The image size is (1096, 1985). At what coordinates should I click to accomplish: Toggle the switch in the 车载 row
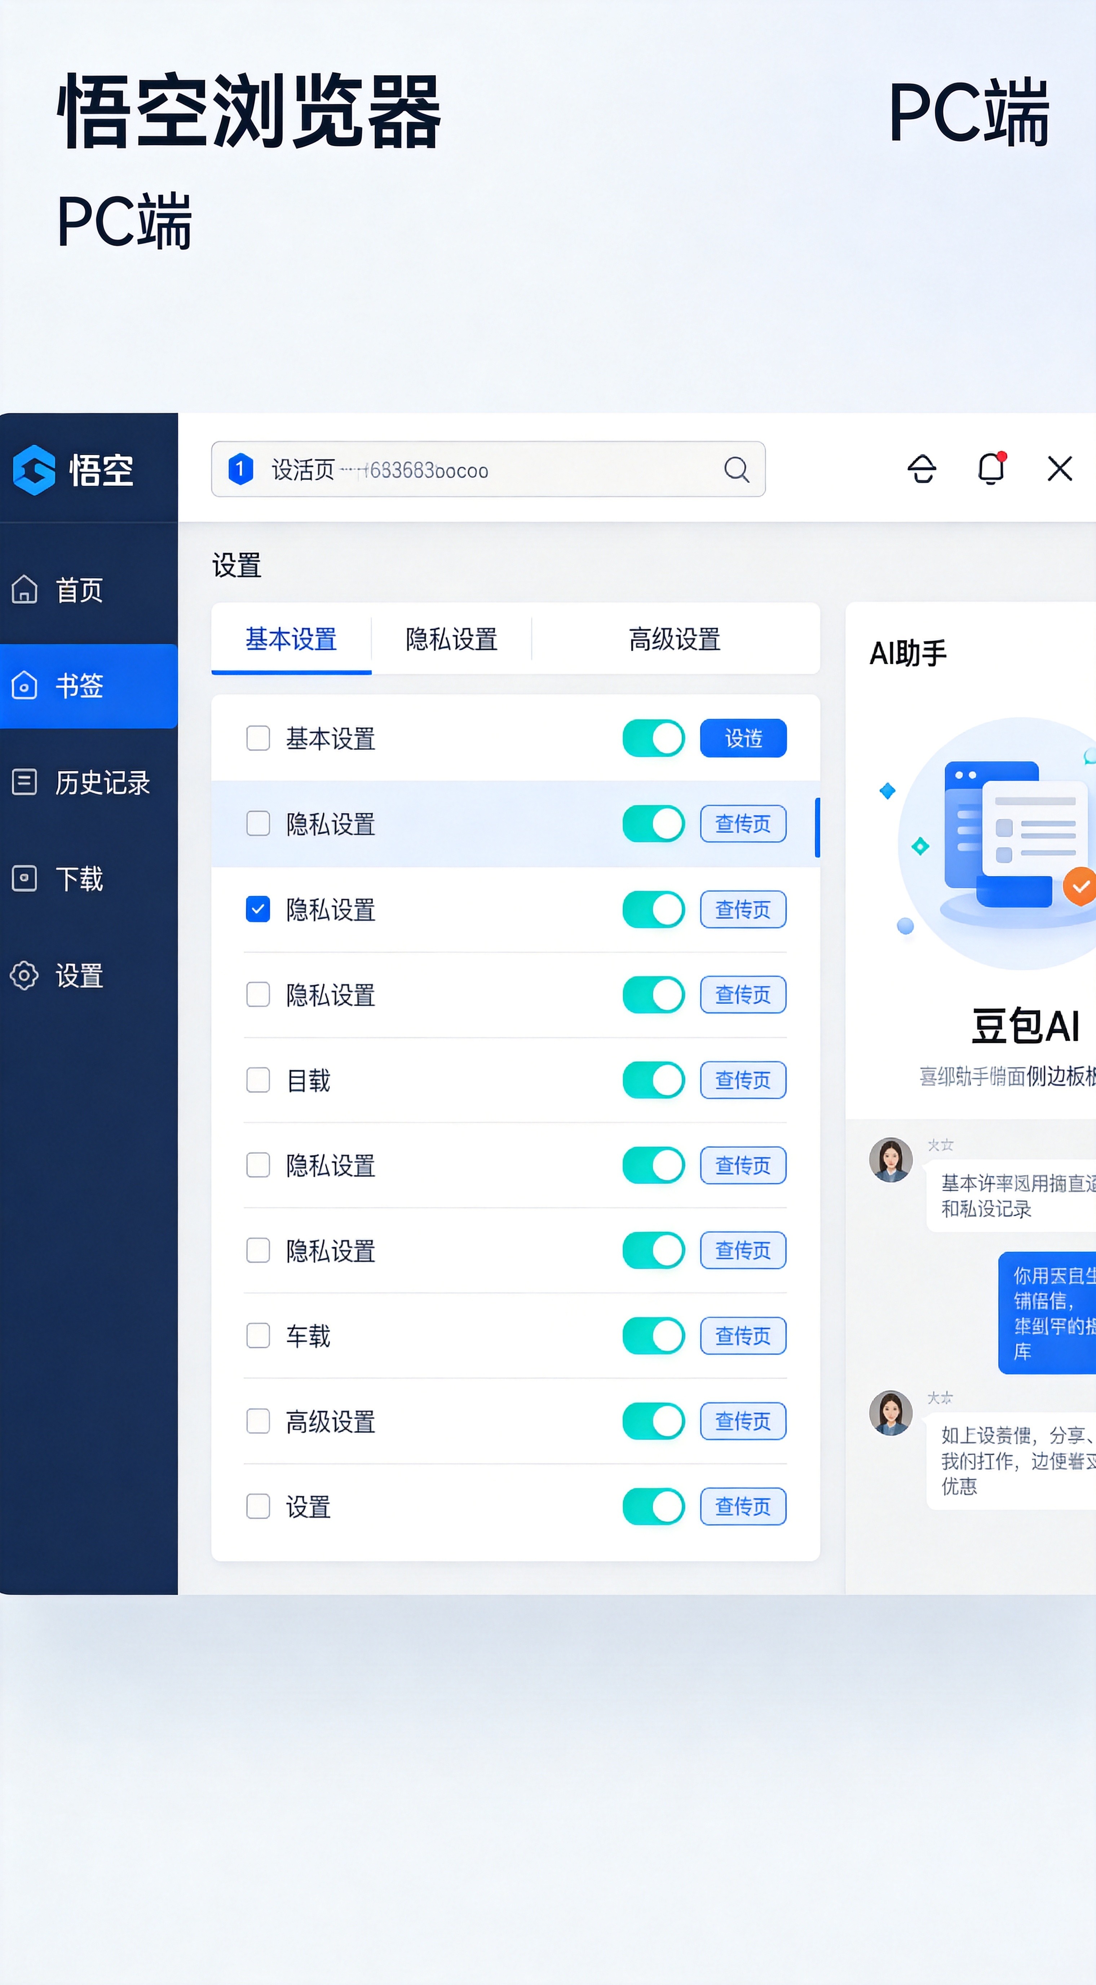coord(654,1335)
